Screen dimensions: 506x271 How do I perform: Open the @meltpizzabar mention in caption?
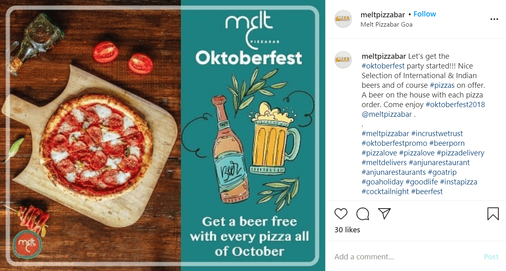coord(386,114)
